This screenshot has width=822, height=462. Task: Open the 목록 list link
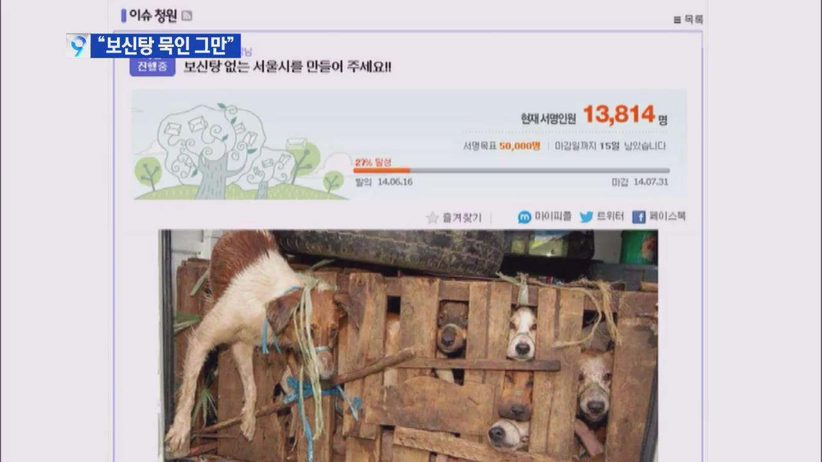688,19
